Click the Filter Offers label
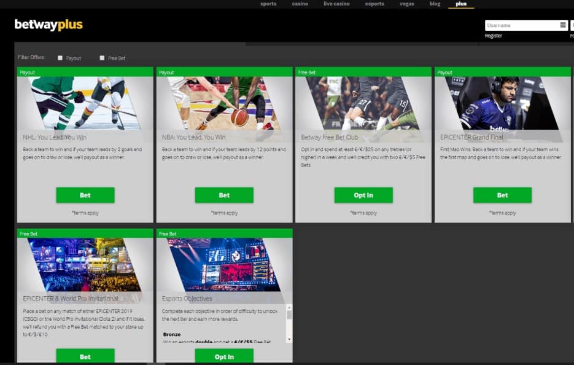This screenshot has height=365, width=574. click(x=31, y=57)
